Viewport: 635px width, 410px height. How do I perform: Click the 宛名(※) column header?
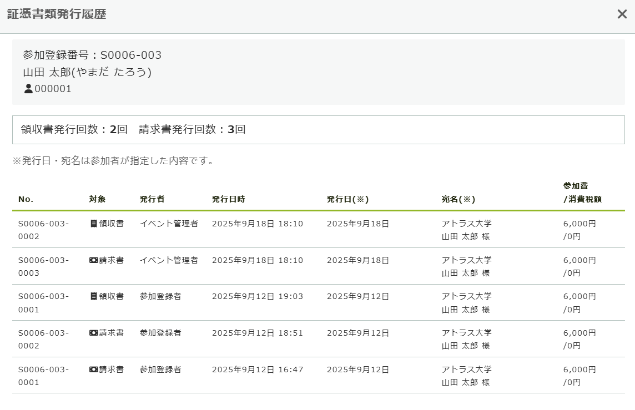pos(458,199)
